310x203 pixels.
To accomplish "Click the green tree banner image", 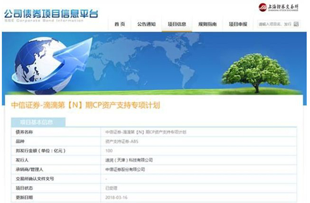I will pyautogui.click(x=256, y=73).
